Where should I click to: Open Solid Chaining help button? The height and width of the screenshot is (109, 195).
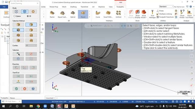point(33,89)
